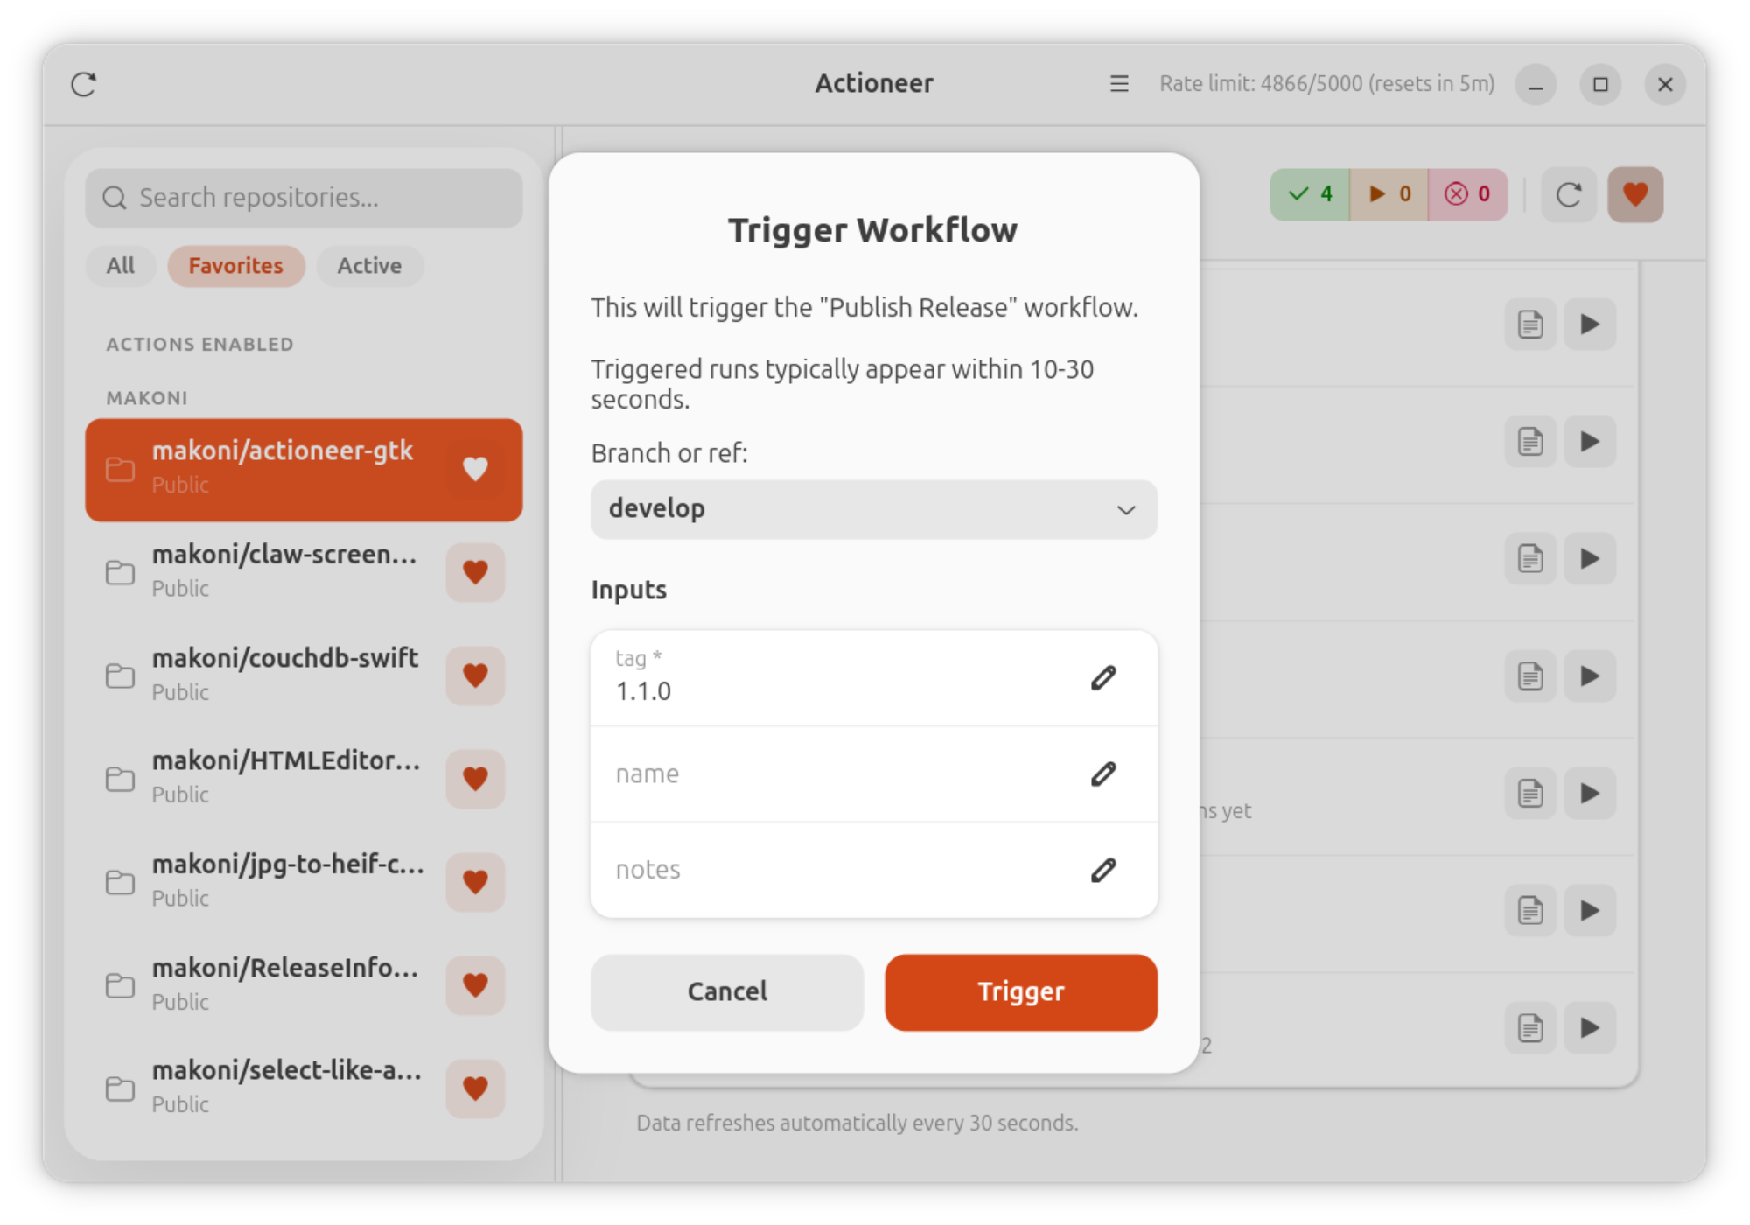Show the failed runs counter filter

1468,194
